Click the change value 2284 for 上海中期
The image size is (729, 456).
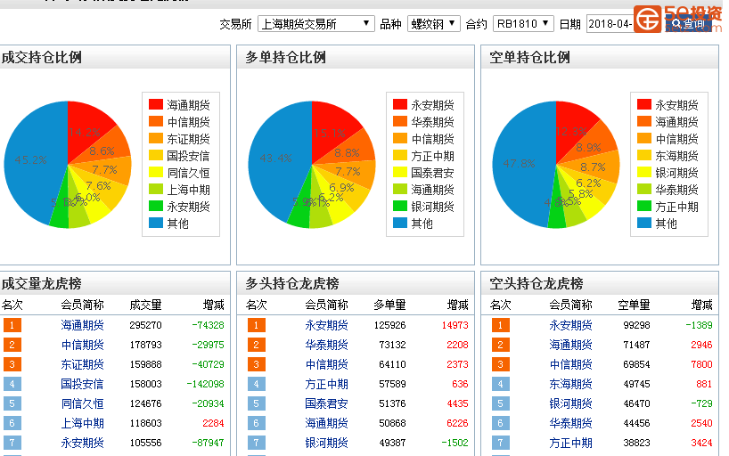213,423
